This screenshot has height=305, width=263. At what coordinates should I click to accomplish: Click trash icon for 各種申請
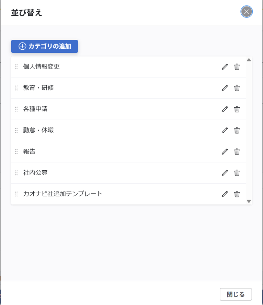[237, 109]
